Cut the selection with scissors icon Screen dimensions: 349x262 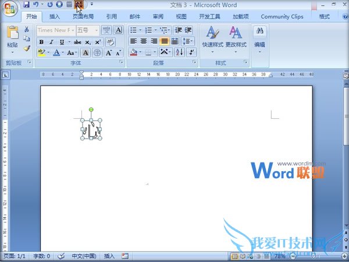(27, 29)
